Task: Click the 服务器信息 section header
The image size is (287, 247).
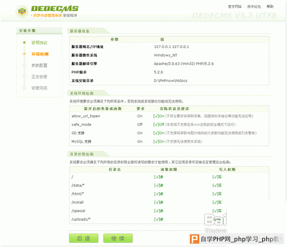Action: coord(79,31)
